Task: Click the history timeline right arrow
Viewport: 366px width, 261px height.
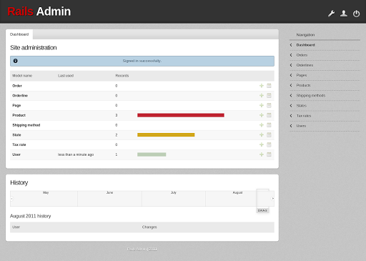Action: [272, 198]
